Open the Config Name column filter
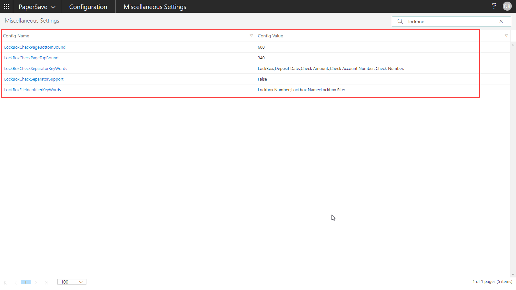516x290 pixels. [x=251, y=36]
